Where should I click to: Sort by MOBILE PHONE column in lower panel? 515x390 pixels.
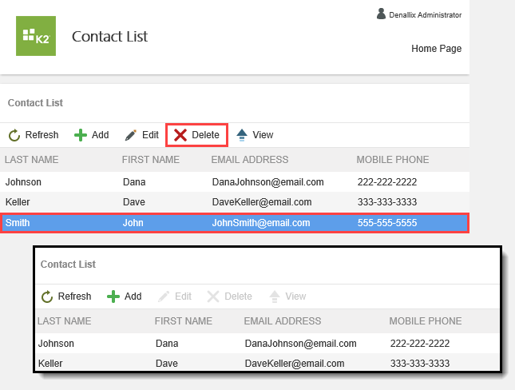tap(426, 321)
